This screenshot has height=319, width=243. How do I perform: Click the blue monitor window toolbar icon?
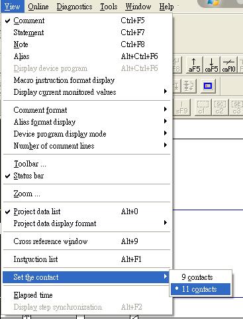(208, 86)
